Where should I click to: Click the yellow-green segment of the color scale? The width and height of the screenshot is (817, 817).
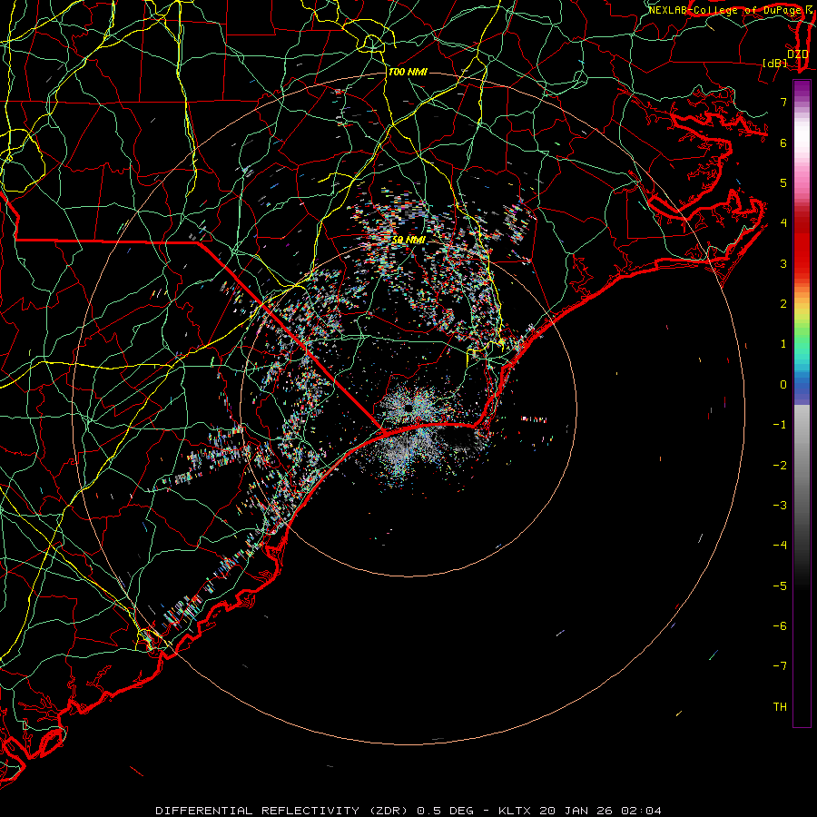point(802,318)
